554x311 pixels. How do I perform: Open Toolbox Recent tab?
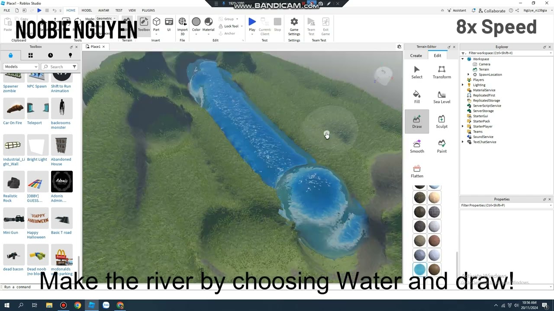click(50, 55)
